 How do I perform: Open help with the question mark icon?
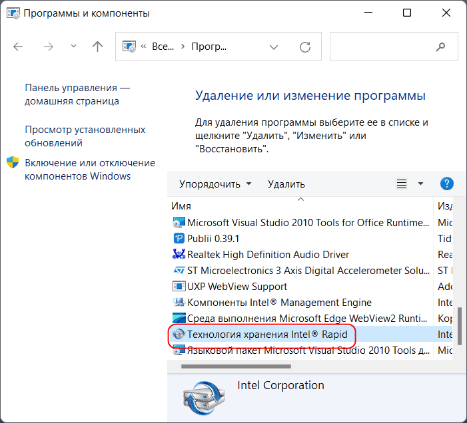click(x=447, y=184)
